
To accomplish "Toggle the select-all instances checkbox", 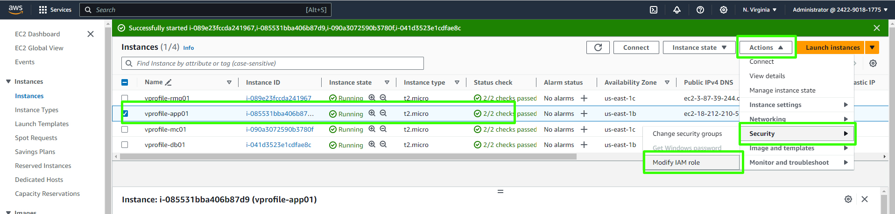I will (125, 82).
